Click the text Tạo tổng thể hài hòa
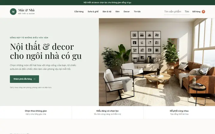The image size is (215, 134). [179, 114]
